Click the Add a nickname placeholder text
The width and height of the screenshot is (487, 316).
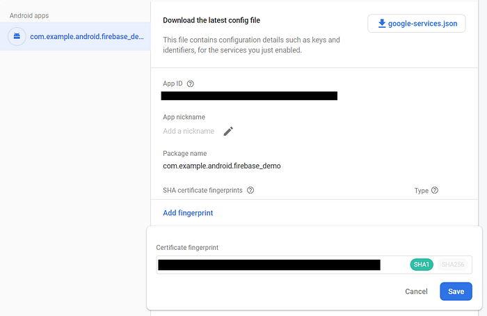(189, 131)
